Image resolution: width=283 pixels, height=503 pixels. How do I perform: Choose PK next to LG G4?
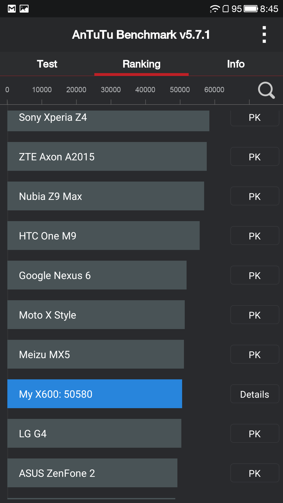255,434
